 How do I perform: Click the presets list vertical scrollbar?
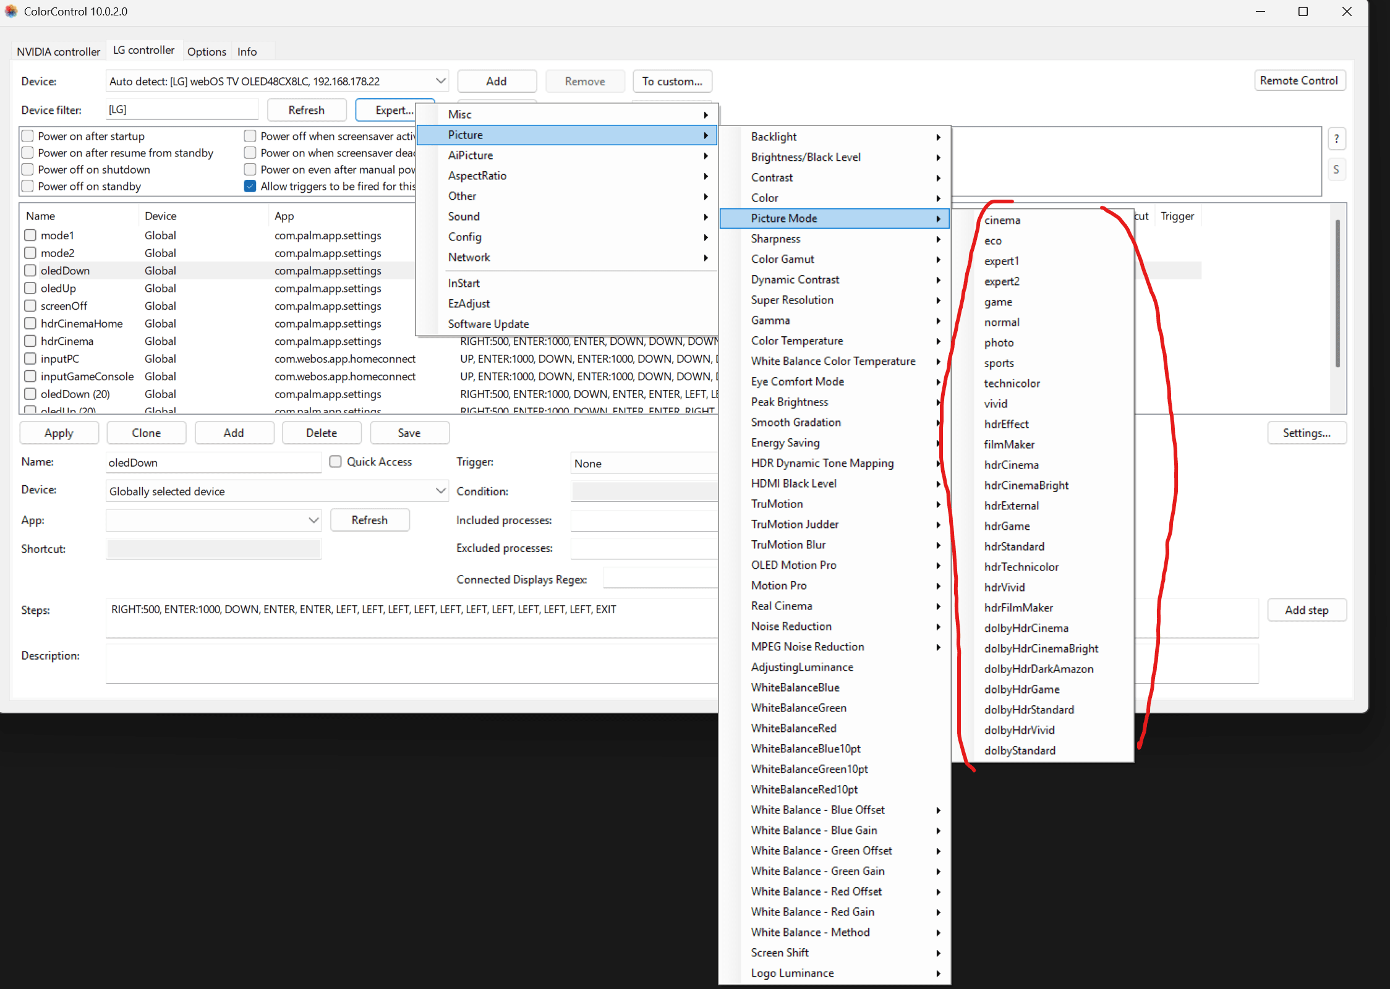(1338, 294)
